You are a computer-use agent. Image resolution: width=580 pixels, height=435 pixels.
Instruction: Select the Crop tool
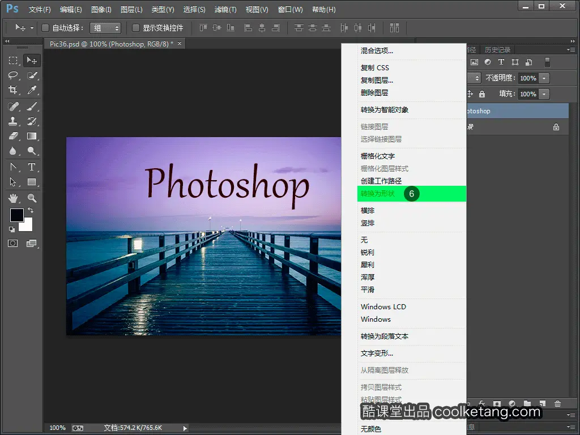[13, 90]
